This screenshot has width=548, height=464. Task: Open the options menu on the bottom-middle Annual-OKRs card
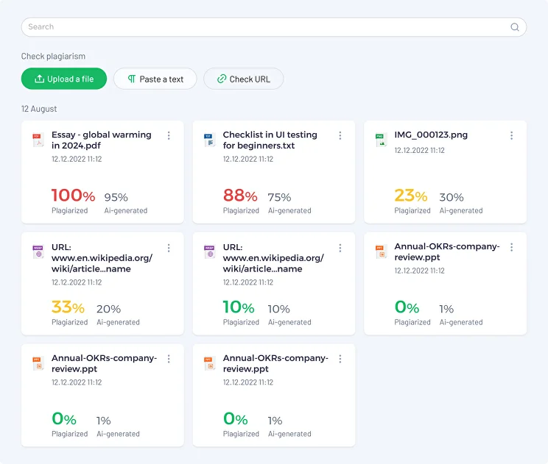[x=340, y=359]
